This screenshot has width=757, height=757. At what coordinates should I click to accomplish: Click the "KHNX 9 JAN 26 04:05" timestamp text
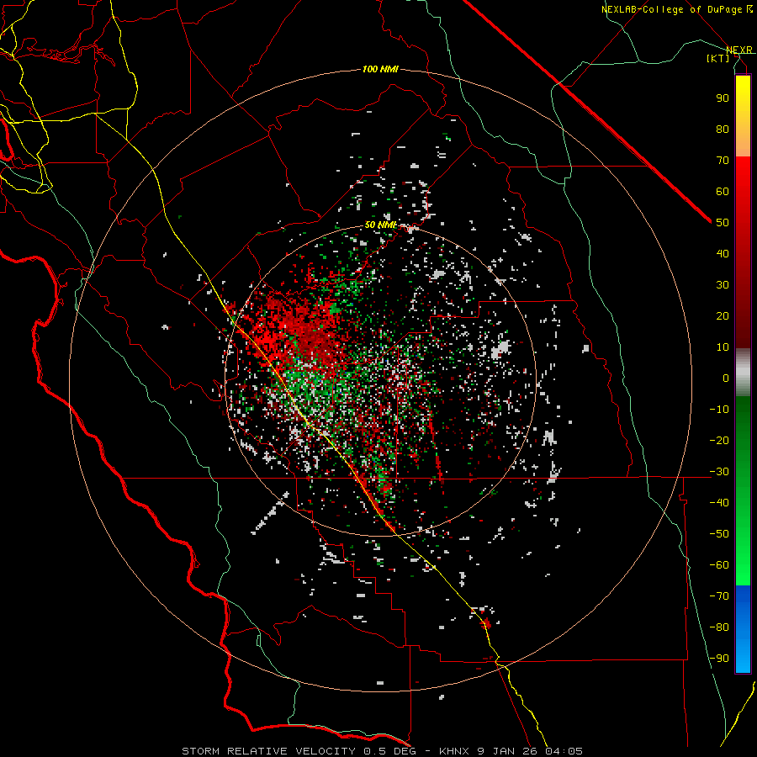pyautogui.click(x=511, y=751)
